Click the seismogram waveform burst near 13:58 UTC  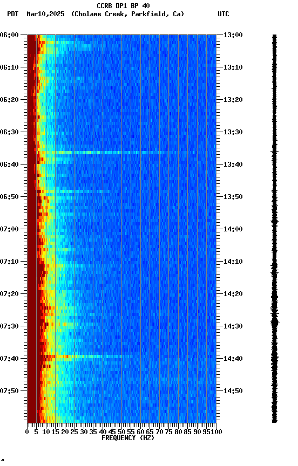coord(274,222)
